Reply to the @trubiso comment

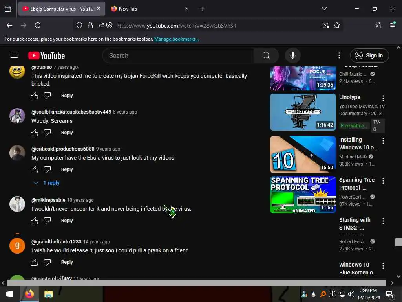[67, 96]
